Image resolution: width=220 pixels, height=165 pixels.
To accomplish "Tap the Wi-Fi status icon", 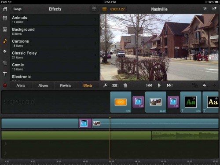I will 10,2.
